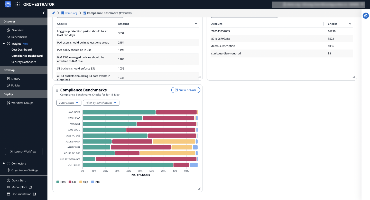
Task: Open the apps grid icon beside the logo
Action: [17, 4]
